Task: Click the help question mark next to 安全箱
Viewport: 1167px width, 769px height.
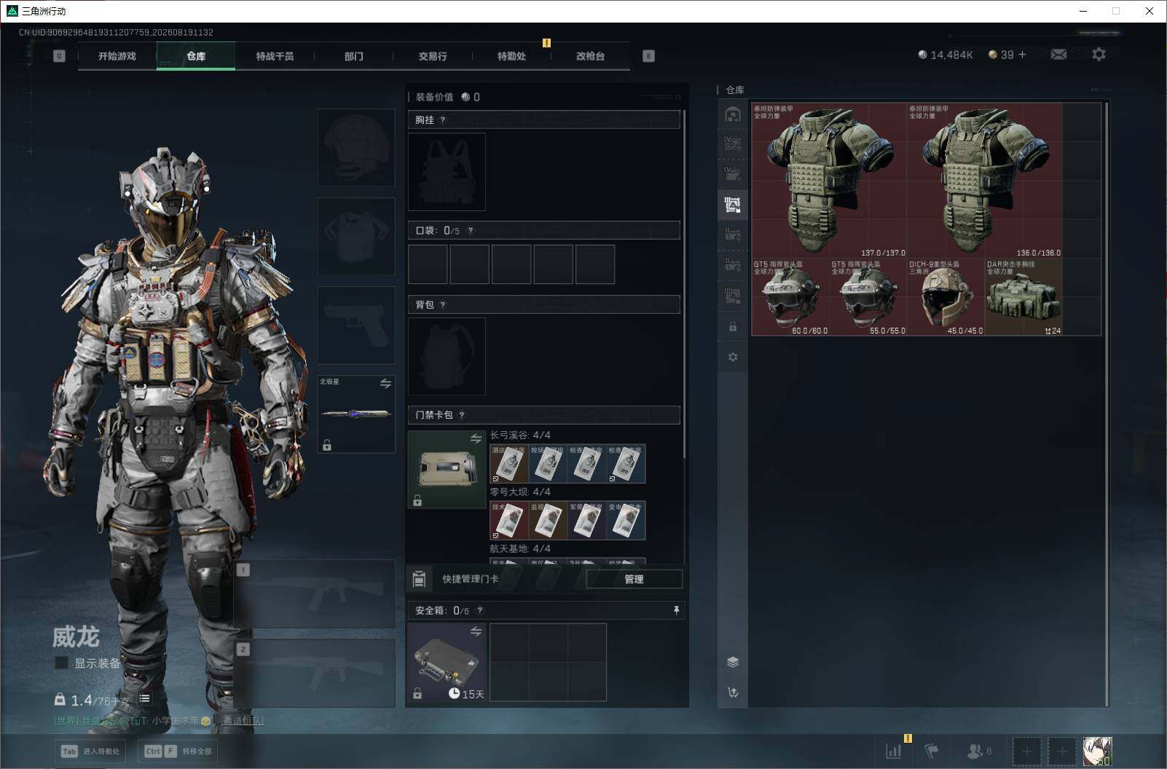Action: (x=479, y=611)
